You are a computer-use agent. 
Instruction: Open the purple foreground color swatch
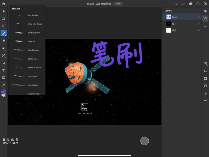(x=4, y=92)
